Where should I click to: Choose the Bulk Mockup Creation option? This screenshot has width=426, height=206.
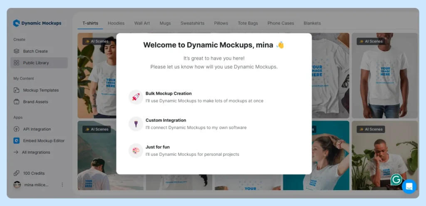214,97
